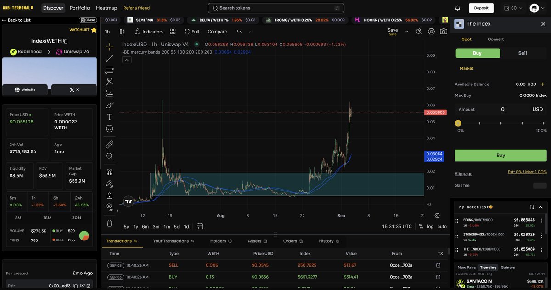Close The Index trade panel

tap(543, 24)
